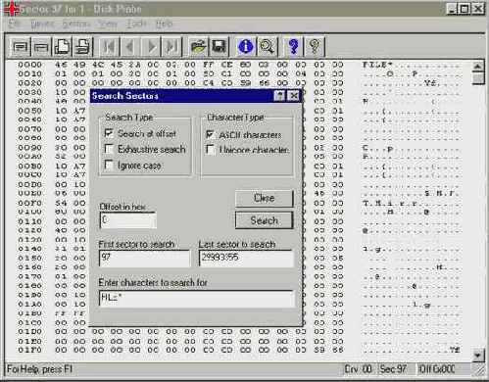Click the Search Sectors dialog title bar
Image resolution: width=489 pixels, height=382 pixels.
click(196, 96)
